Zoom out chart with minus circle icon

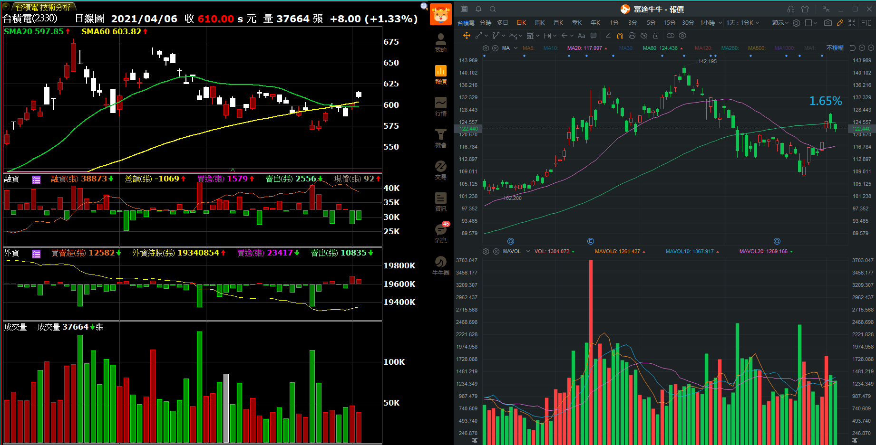[862, 48]
